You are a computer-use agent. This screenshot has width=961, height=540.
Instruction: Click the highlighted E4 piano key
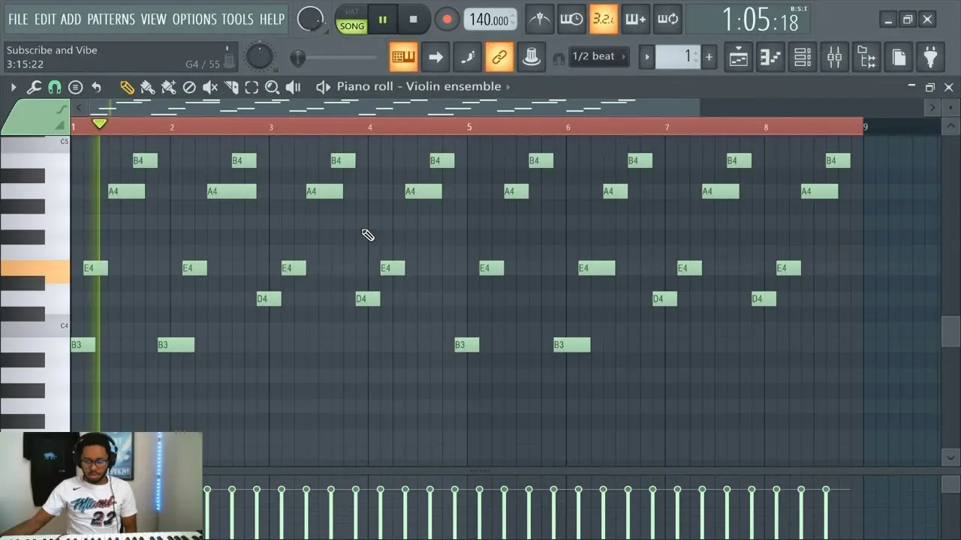(35, 271)
